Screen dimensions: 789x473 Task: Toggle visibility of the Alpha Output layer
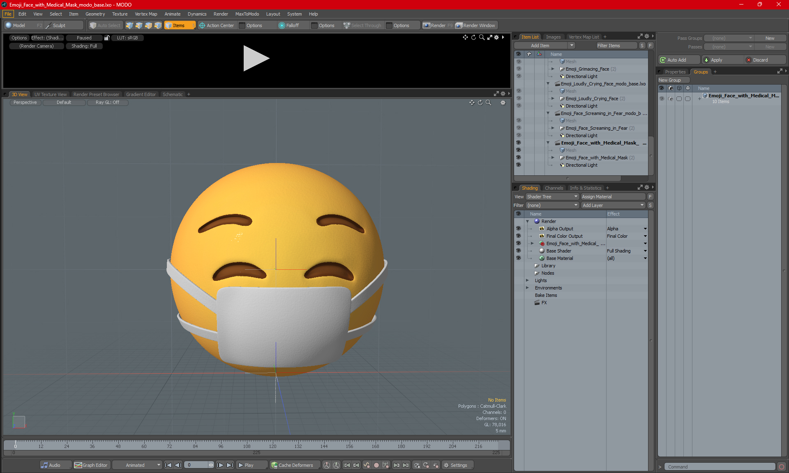click(518, 229)
